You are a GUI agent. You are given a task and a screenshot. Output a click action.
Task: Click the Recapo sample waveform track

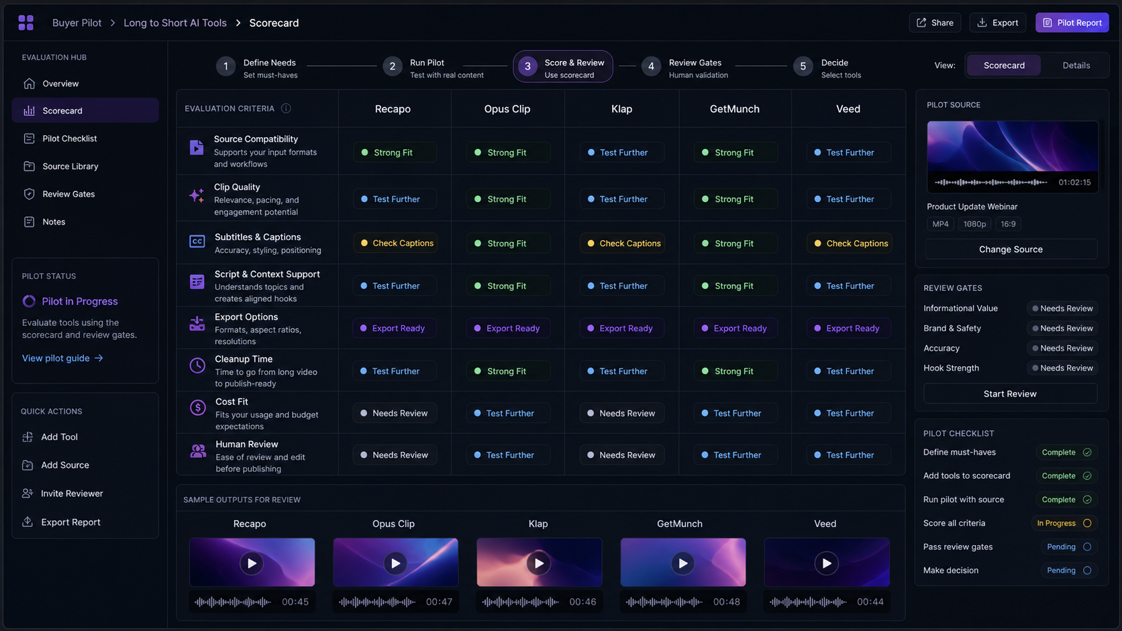click(233, 602)
